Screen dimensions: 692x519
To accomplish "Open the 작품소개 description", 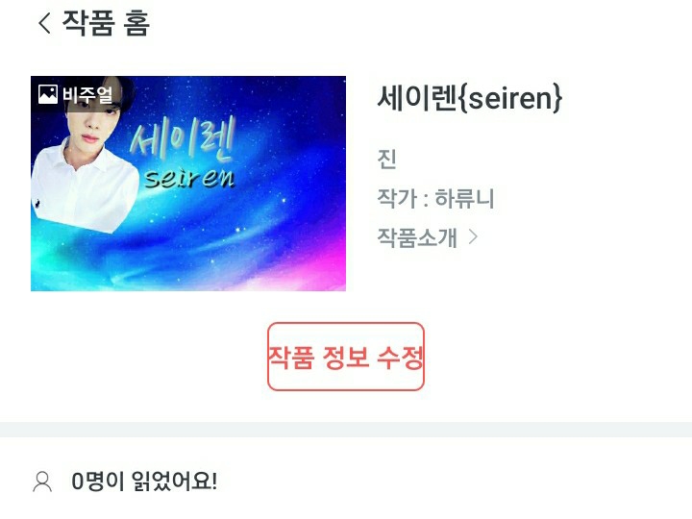I will pos(417,237).
